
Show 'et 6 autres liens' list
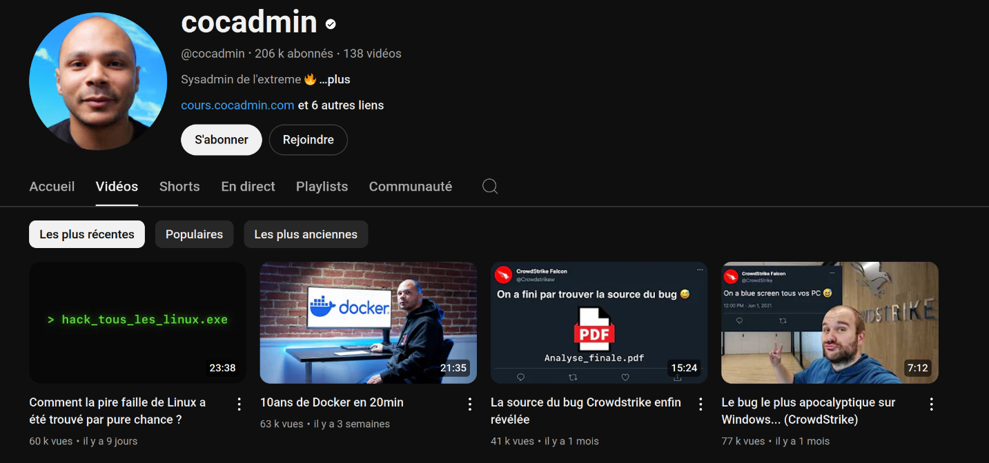tap(341, 105)
